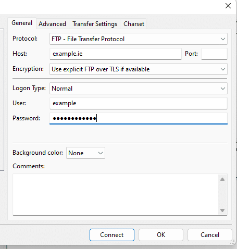Open the Encryption dropdown list

pyautogui.click(x=139, y=69)
